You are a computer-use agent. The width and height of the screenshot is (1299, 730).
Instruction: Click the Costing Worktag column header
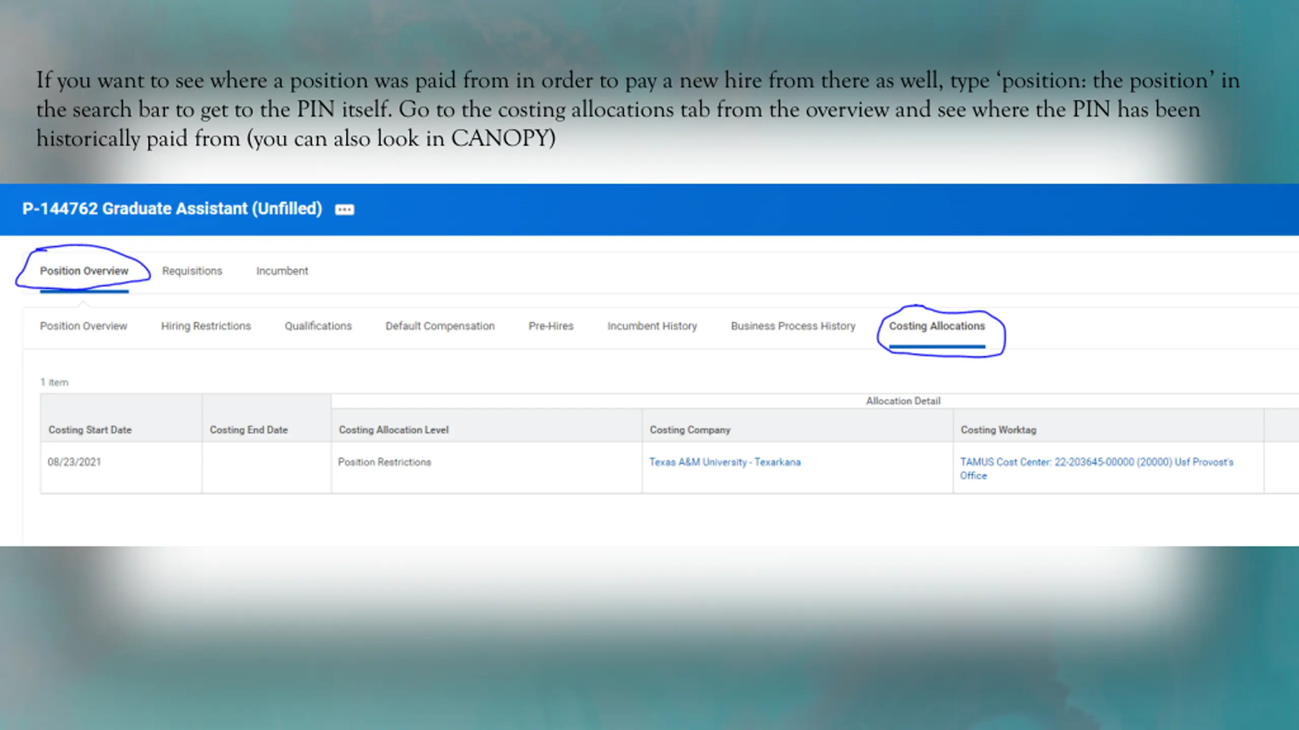[998, 430]
